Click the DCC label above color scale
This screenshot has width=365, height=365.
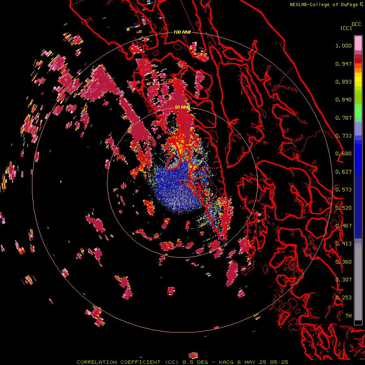356,24
